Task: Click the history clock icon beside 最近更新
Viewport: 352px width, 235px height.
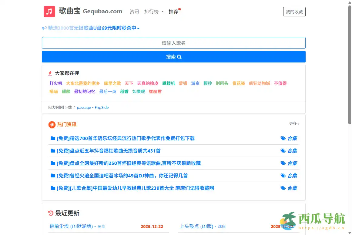Action: point(51,213)
